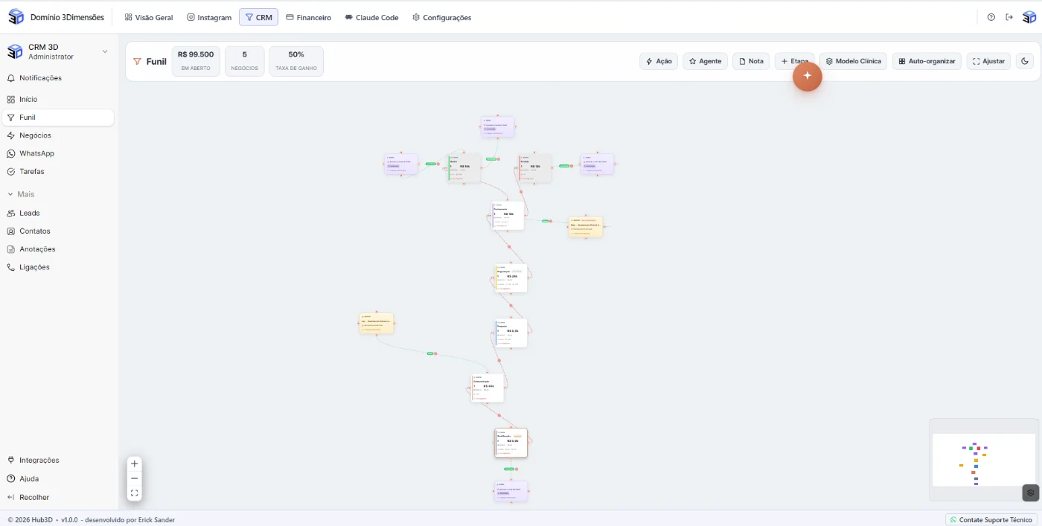
Task: Open Anotações in the sidebar
Action: click(x=59, y=249)
